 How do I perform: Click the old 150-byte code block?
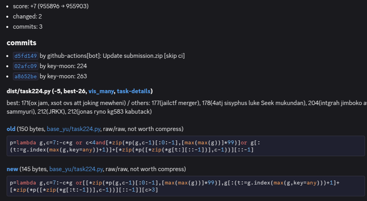pos(186,146)
